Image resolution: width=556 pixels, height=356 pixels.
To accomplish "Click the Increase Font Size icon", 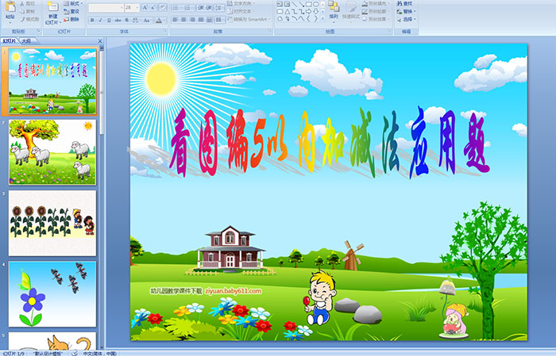I will pyautogui.click(x=145, y=8).
